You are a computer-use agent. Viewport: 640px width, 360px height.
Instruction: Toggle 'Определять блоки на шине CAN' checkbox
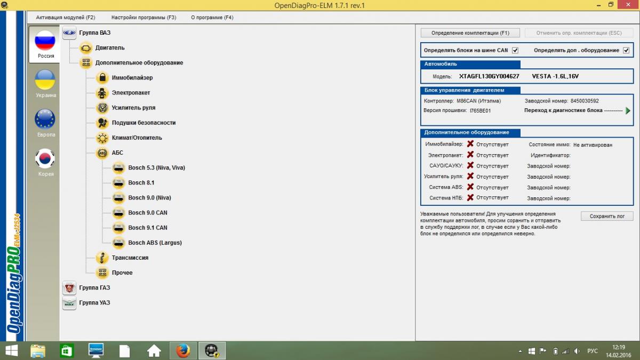(515, 51)
